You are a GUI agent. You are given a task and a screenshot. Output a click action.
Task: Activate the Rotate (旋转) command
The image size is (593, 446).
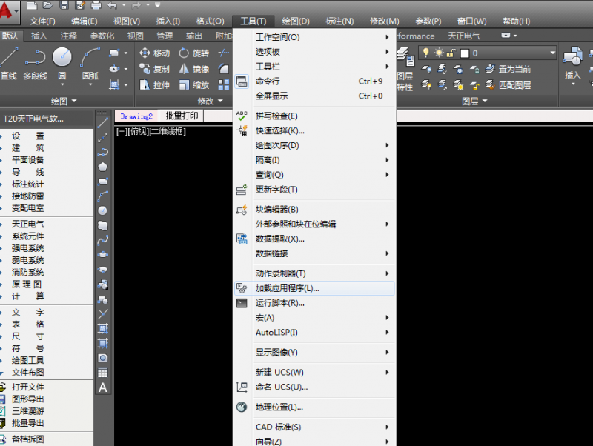193,53
